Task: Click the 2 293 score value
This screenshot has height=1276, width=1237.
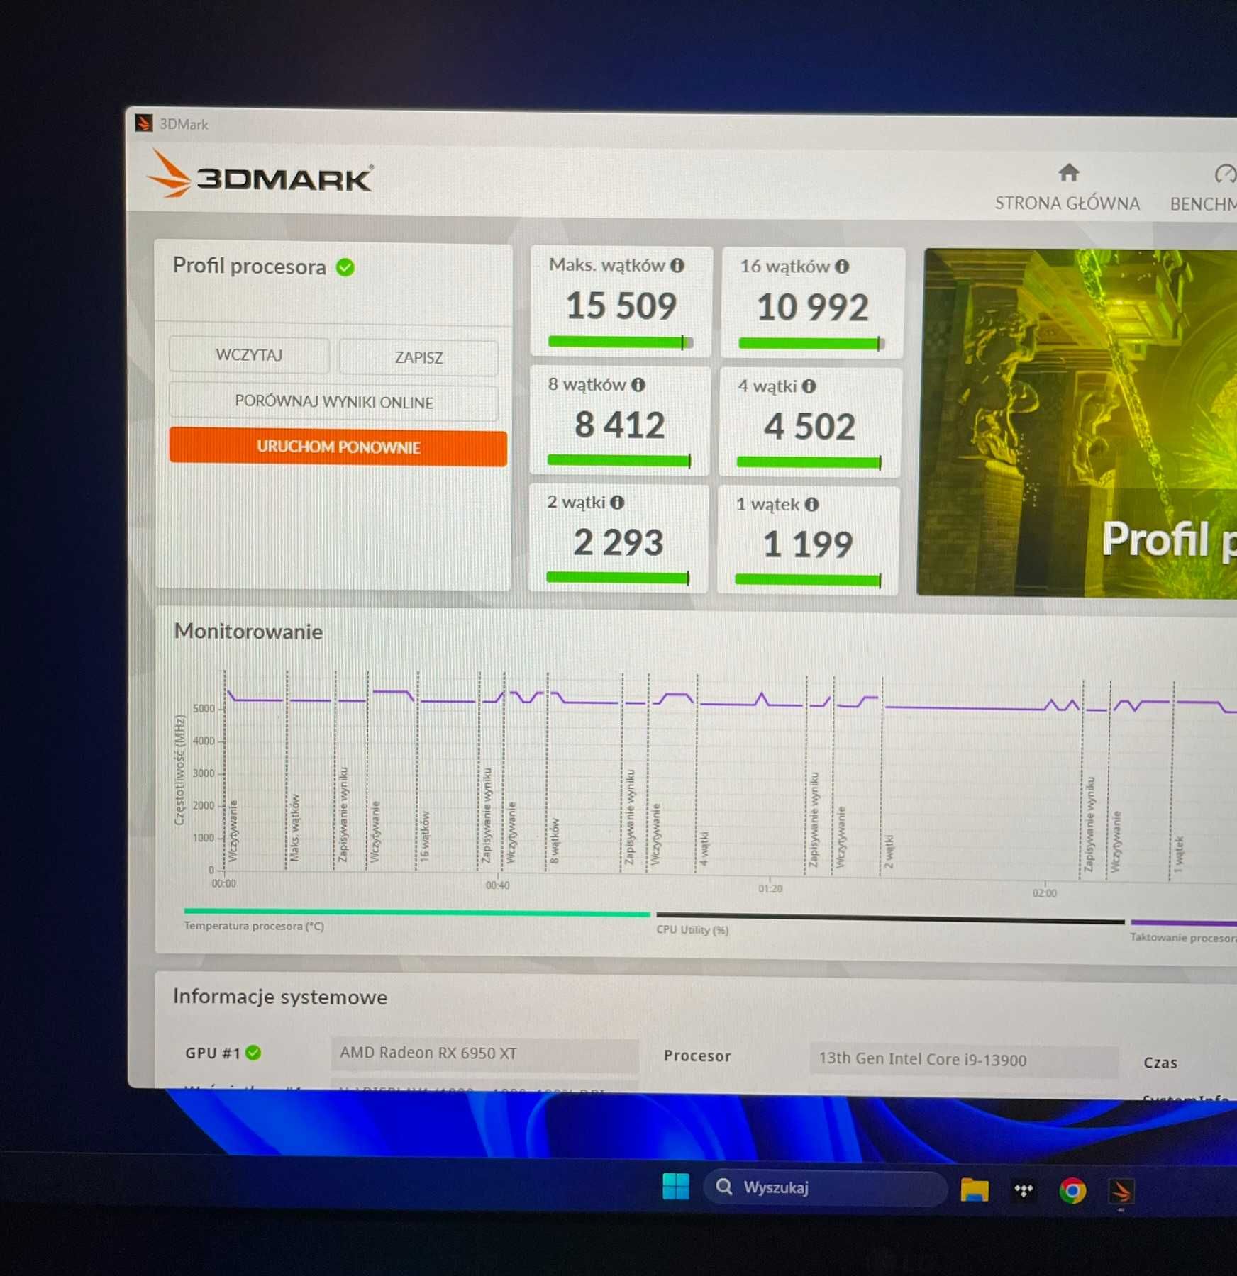Action: click(618, 543)
